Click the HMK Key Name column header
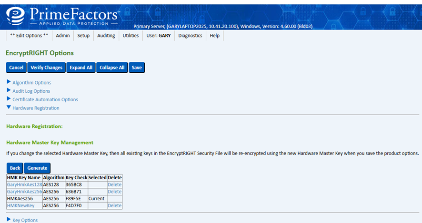This screenshot has width=422, height=223. click(24, 178)
